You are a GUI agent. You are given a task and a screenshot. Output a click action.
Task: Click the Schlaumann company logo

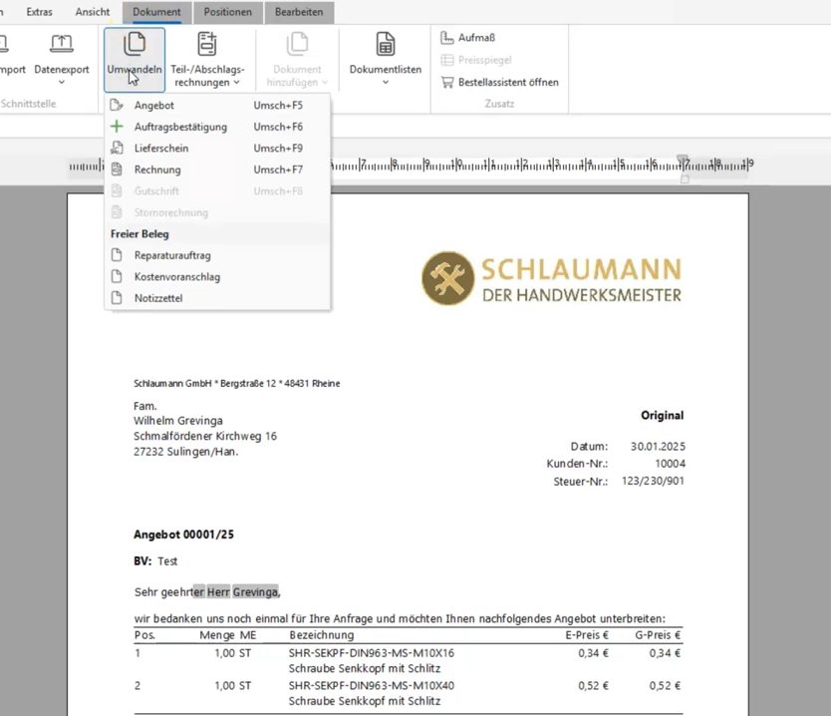tap(551, 278)
